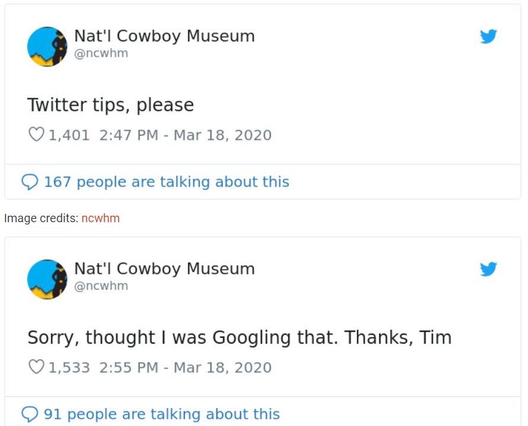Click the @ncwhm handle in second tweet
528x426 pixels.
[x=101, y=286]
